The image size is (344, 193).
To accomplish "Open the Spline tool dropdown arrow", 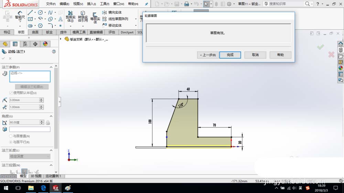I will tap(55, 12).
